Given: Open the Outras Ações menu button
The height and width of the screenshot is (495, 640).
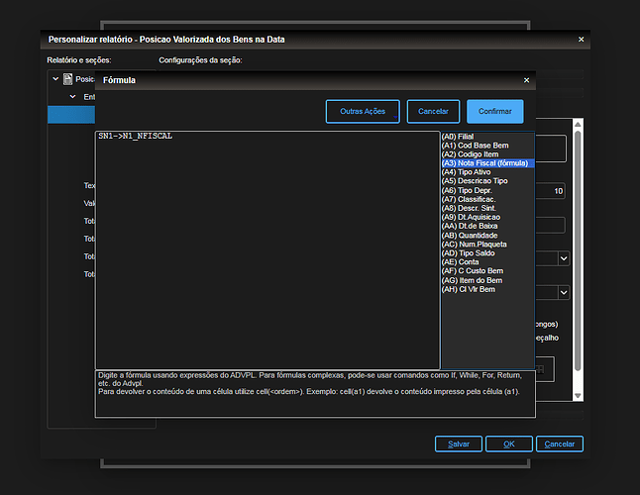Looking at the screenshot, I should [x=363, y=111].
